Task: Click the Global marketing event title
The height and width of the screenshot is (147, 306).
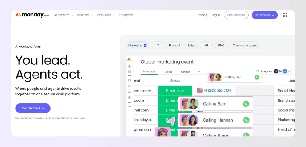Action: 167,62
